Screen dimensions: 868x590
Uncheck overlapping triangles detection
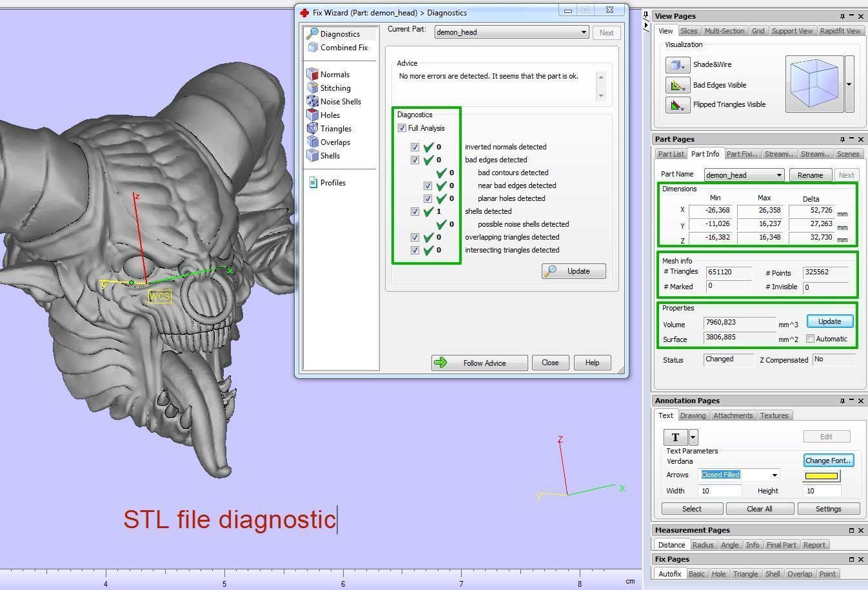pos(415,237)
